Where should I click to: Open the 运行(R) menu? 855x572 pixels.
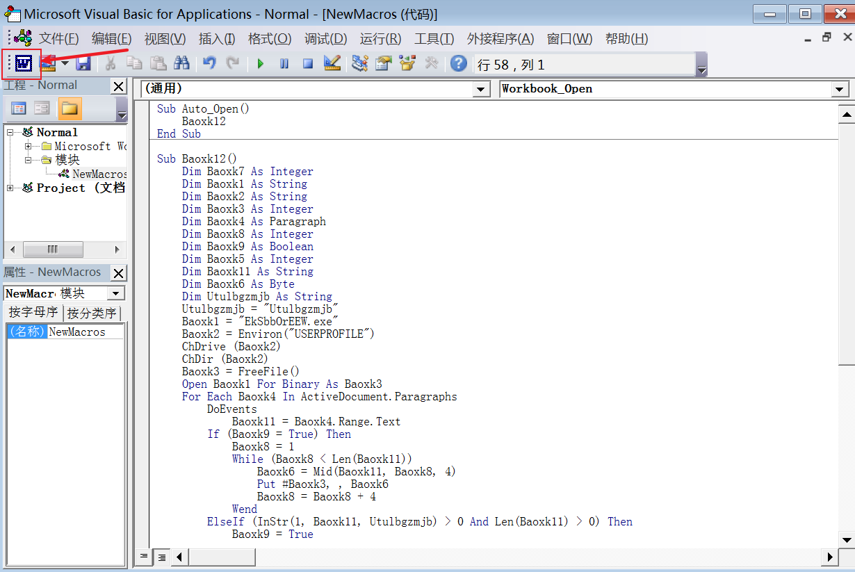[380, 39]
